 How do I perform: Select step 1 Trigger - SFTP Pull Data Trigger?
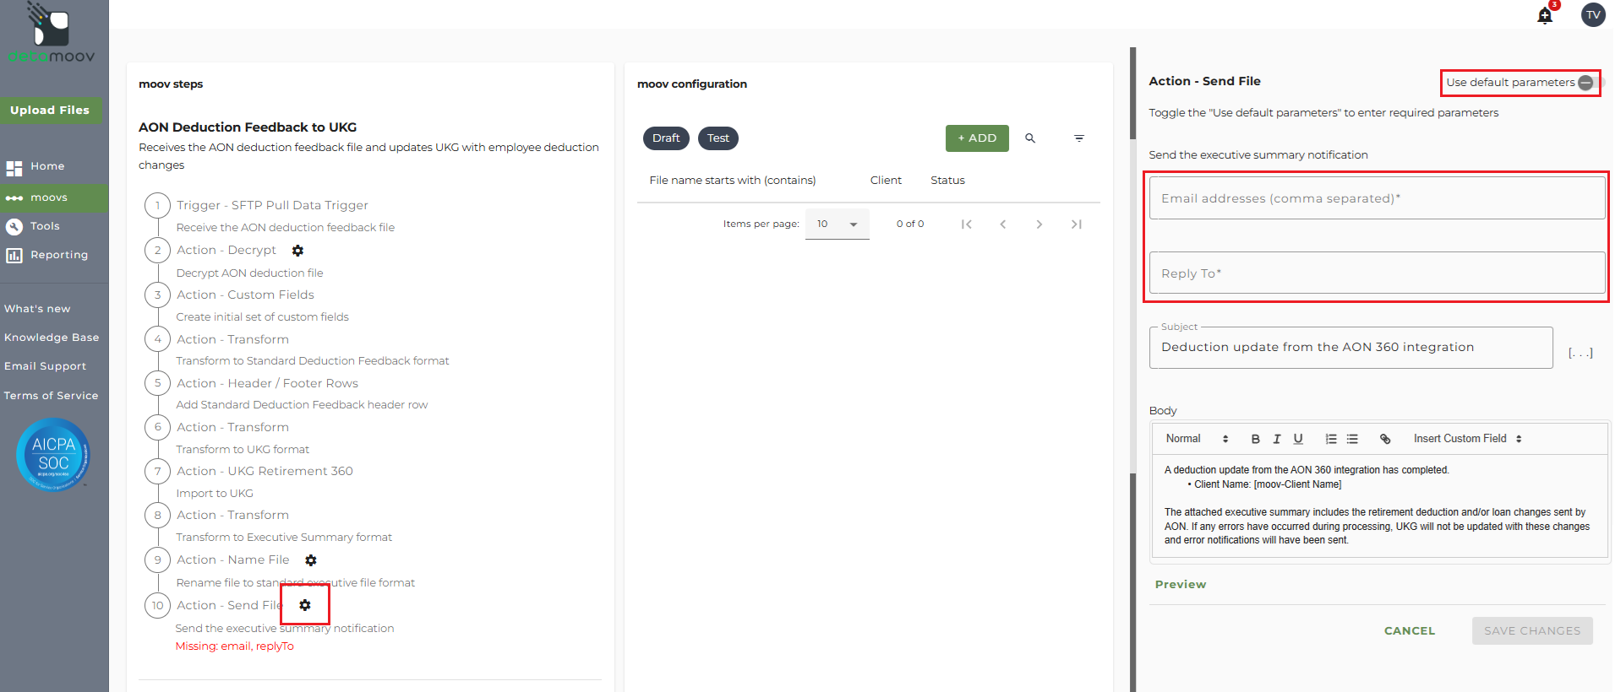[272, 206]
